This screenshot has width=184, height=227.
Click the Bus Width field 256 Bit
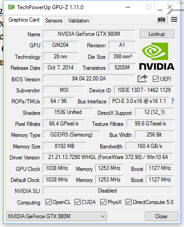pos(155,135)
